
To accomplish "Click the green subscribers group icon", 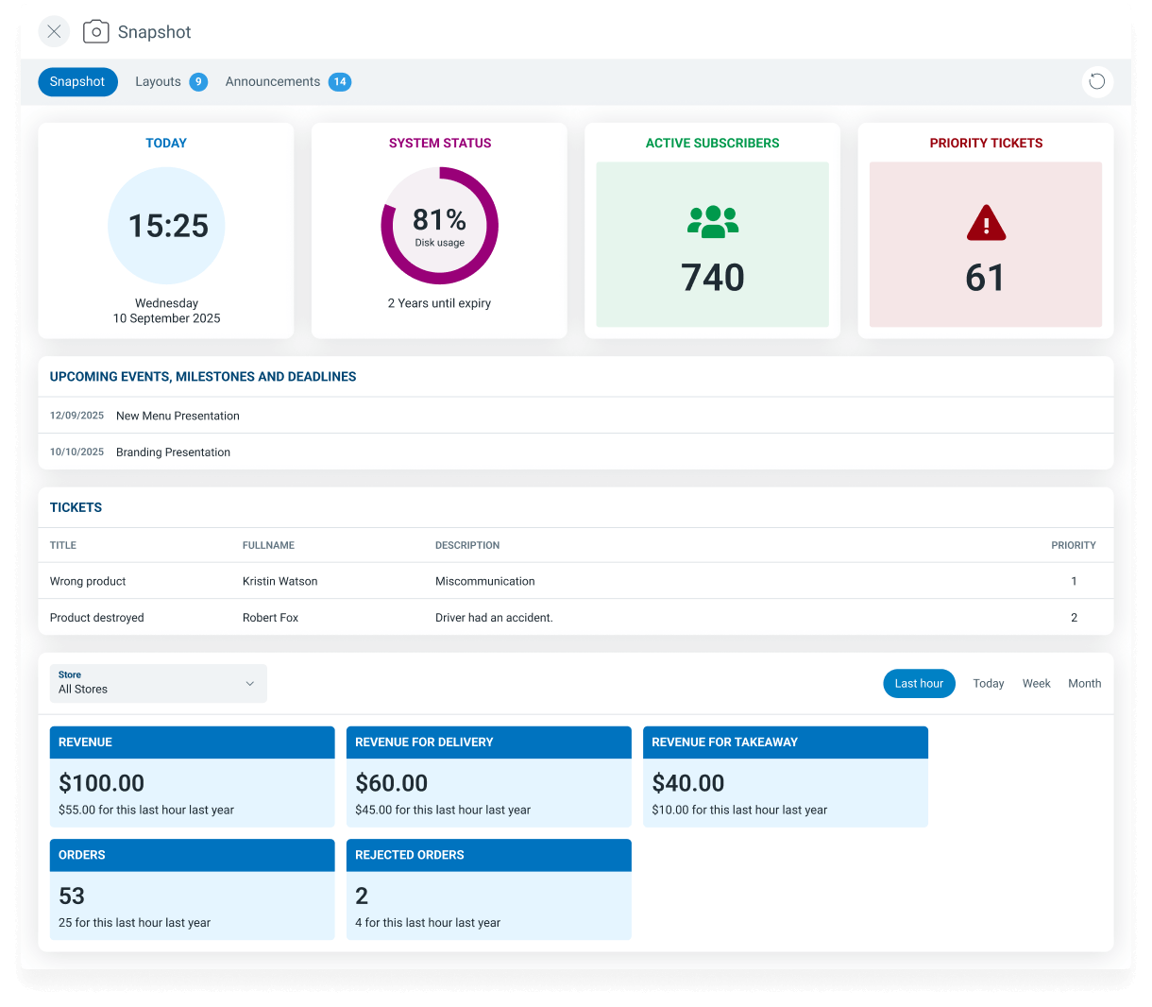I will click(x=713, y=221).
